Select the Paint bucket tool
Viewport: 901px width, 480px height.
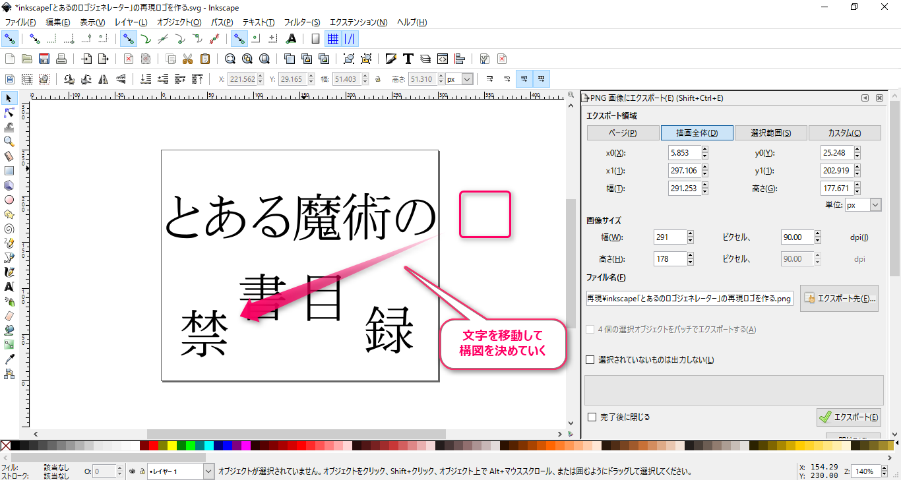[9, 330]
